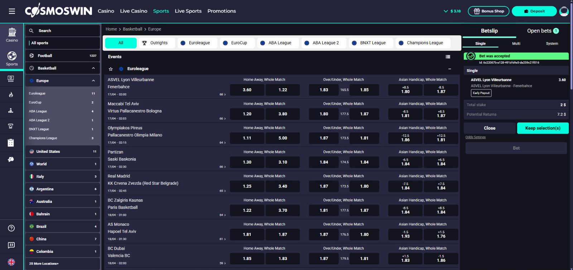Select the Sports sidebar icon
This screenshot has height=270, width=573.
(x=12, y=59)
